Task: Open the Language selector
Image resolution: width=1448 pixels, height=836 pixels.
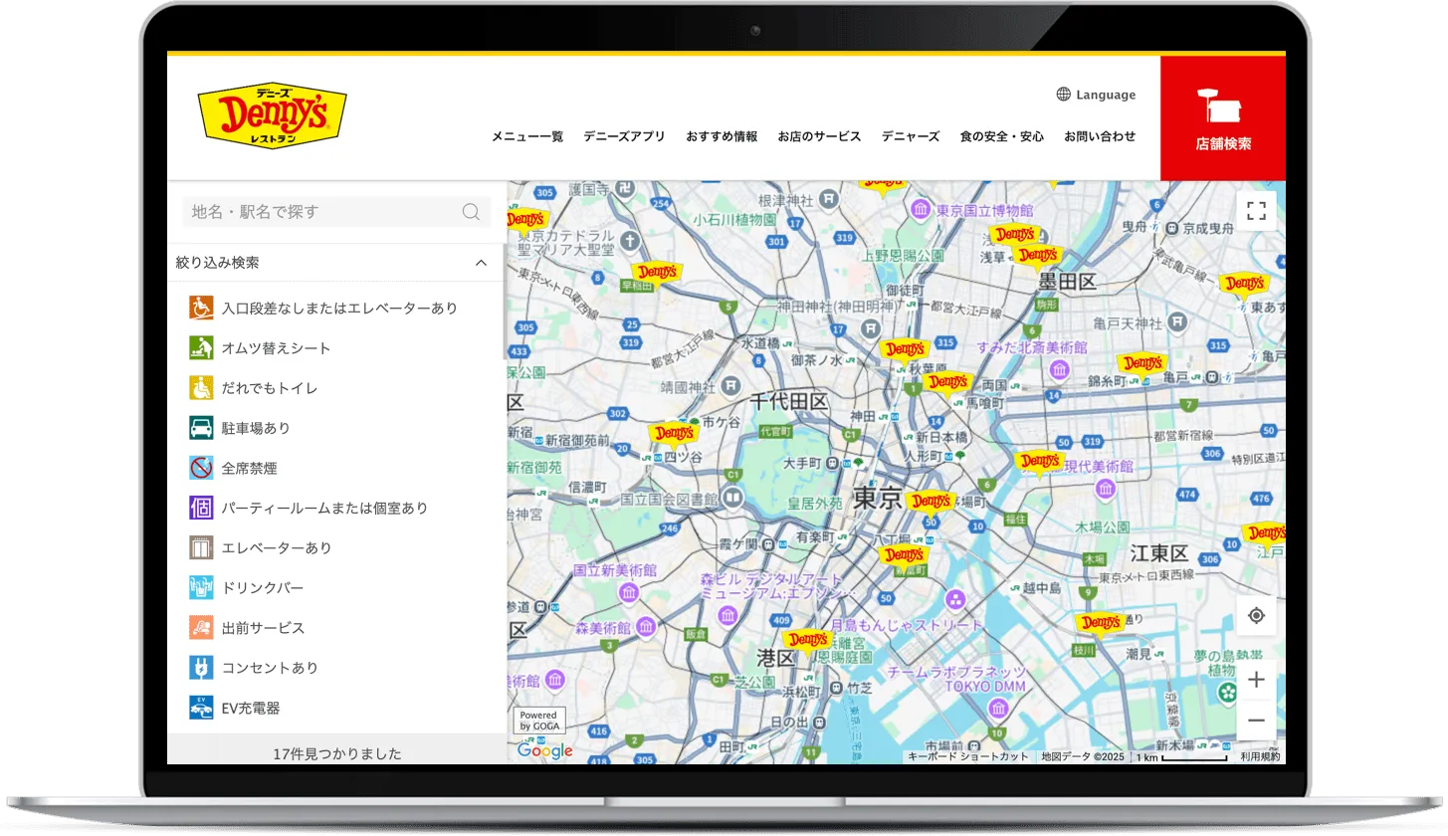Action: pos(1095,95)
